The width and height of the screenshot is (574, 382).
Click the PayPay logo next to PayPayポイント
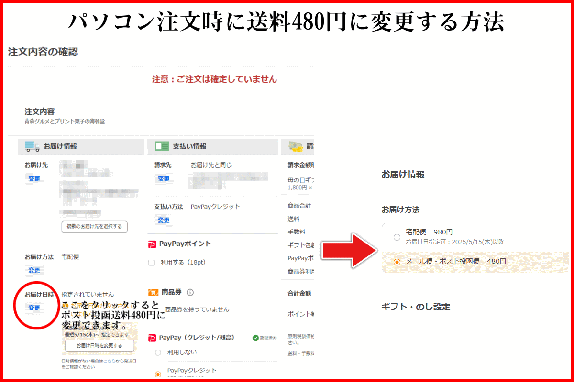coord(153,244)
